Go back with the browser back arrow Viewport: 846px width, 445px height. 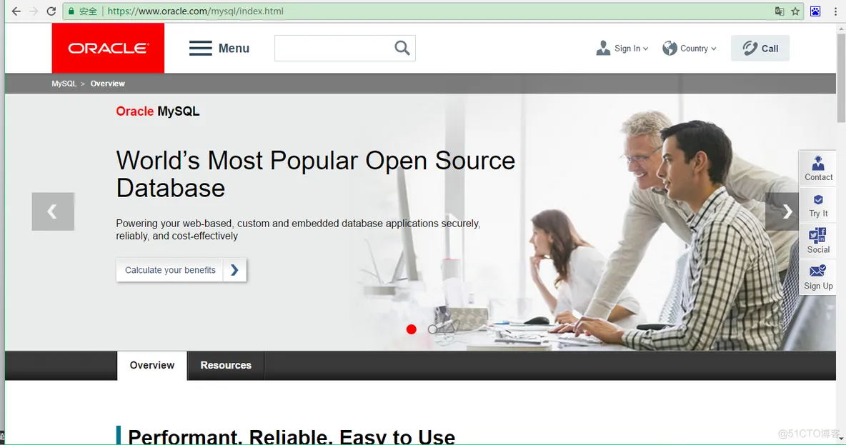point(16,11)
